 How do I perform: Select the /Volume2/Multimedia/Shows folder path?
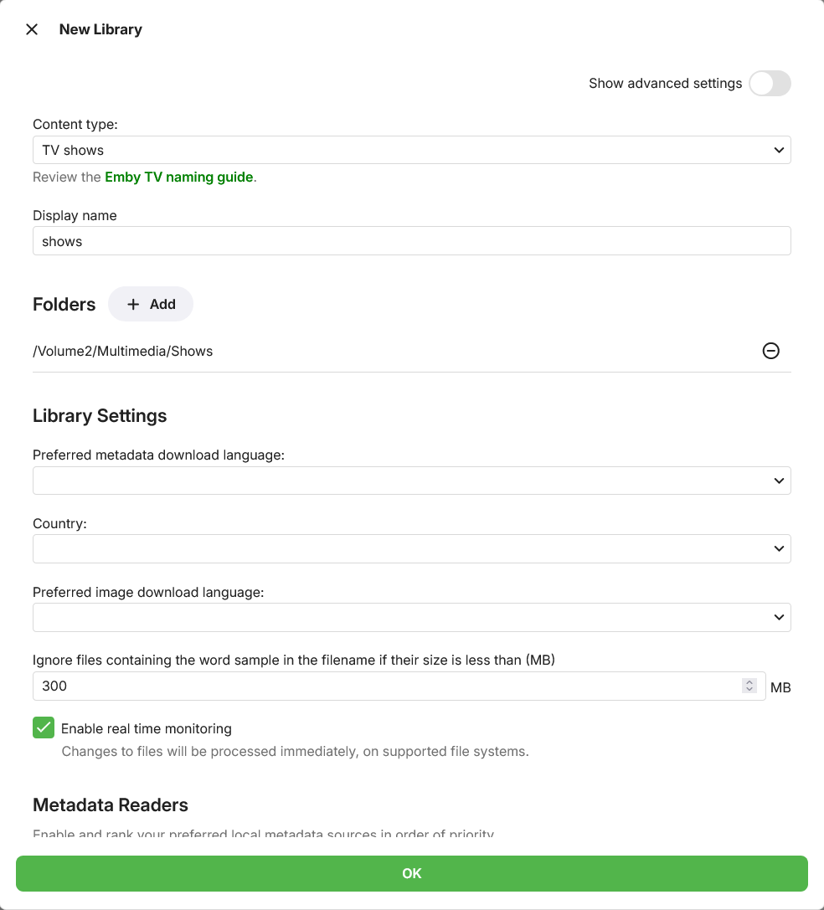click(123, 351)
